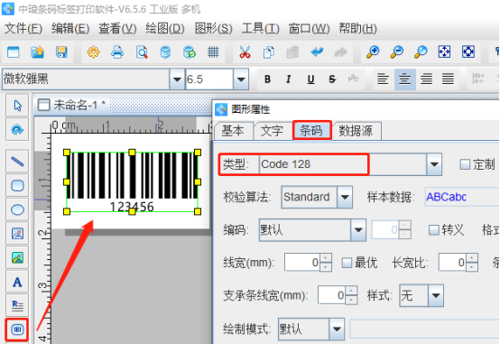This screenshot has width=500, height=344.
Task: Expand the 样式 无 dropdown
Action: pyautogui.click(x=436, y=295)
